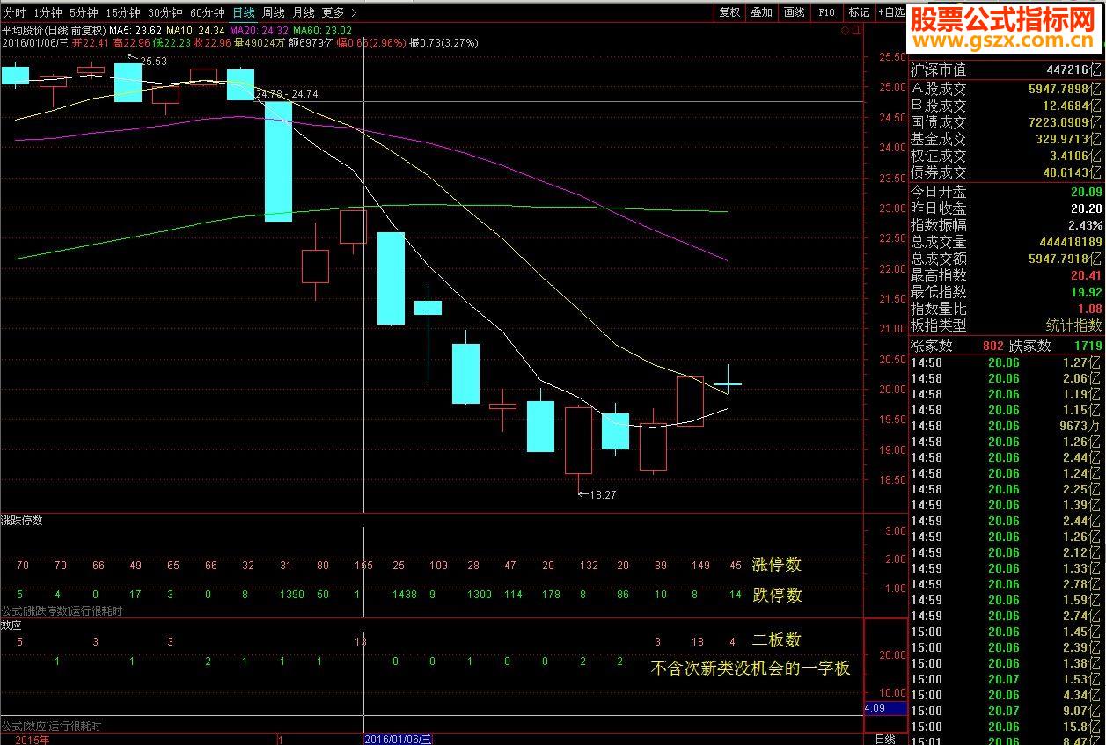Click the 涨家数 802 value
Screen dimensions: 1106x745
[993, 347]
